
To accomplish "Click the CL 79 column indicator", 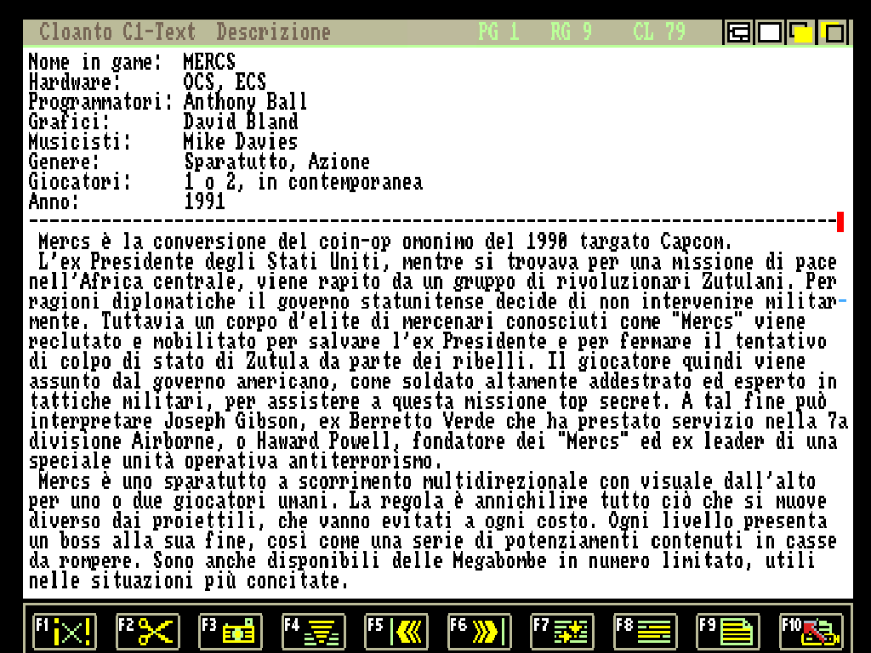I will coord(658,33).
